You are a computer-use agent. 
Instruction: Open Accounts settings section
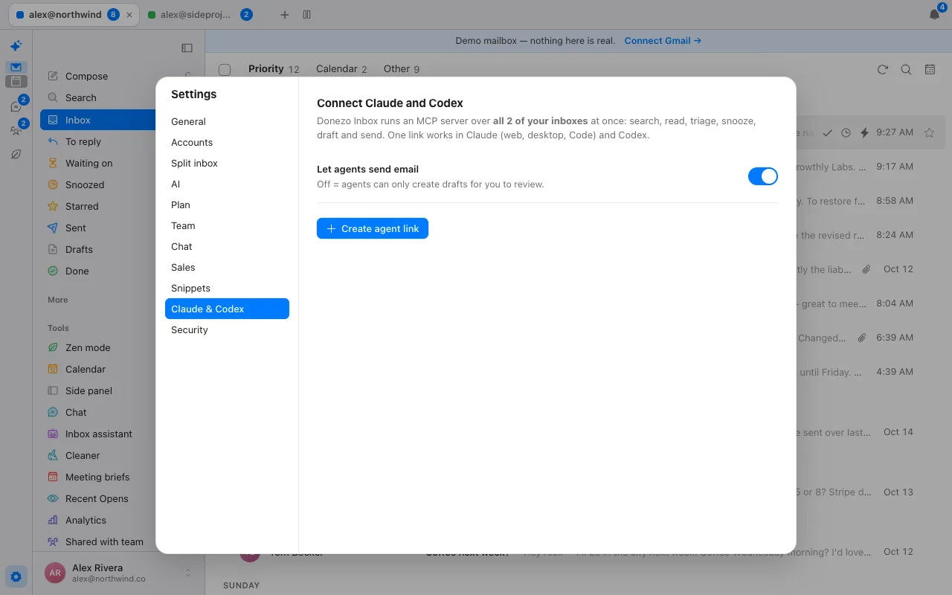pyautogui.click(x=227, y=142)
